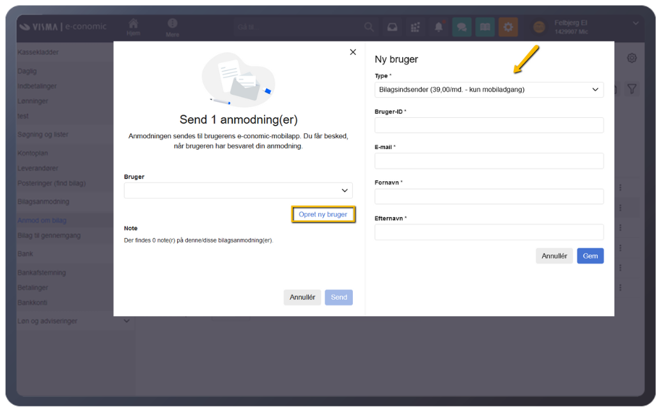661x411 pixels.
Task: Open Indbetalinger in the sidebar
Action: point(37,86)
